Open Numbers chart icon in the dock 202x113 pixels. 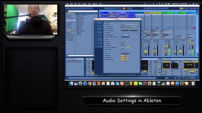pyautogui.click(x=163, y=83)
